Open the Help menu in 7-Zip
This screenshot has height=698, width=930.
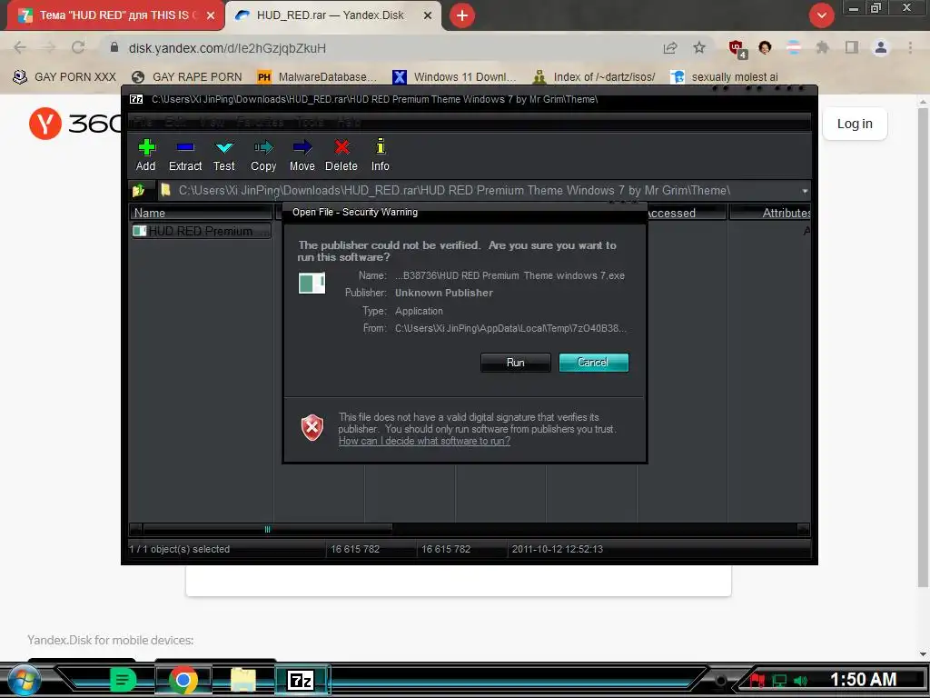click(349, 123)
